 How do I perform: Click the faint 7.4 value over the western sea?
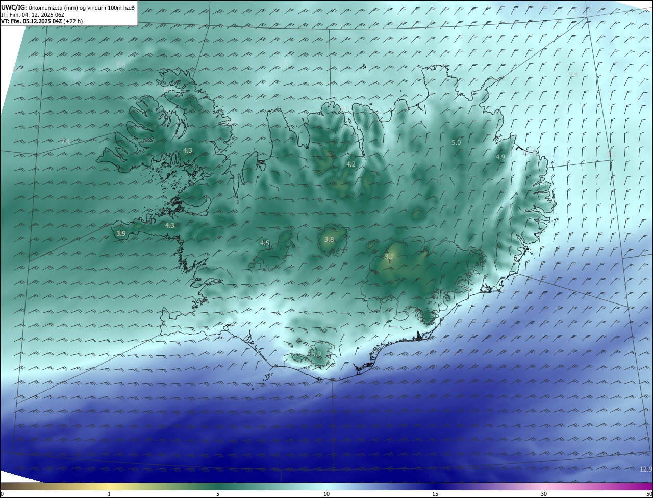[65, 141]
